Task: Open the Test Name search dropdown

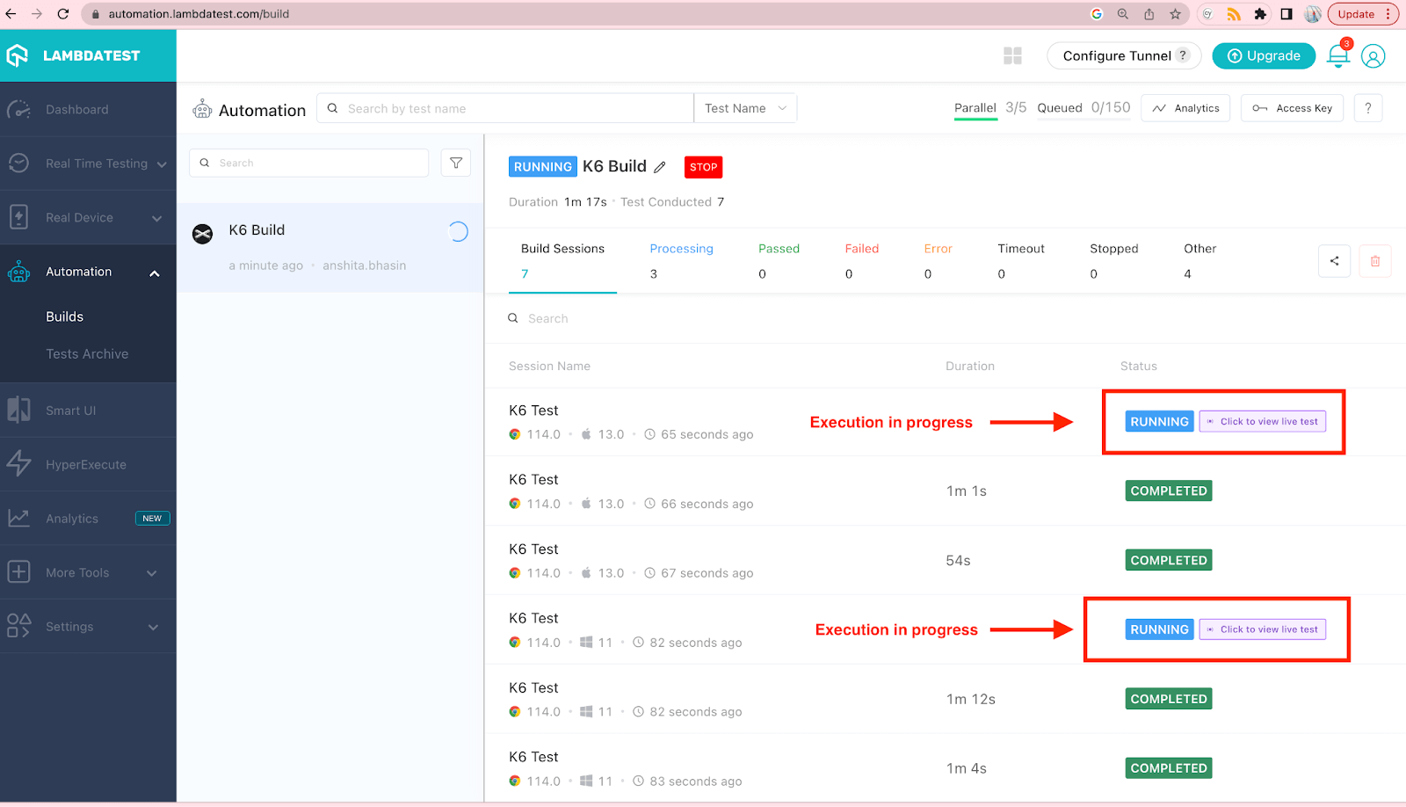Action: tap(744, 107)
